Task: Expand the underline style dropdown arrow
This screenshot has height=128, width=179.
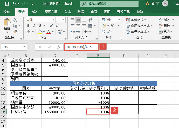Action: tap(44, 26)
